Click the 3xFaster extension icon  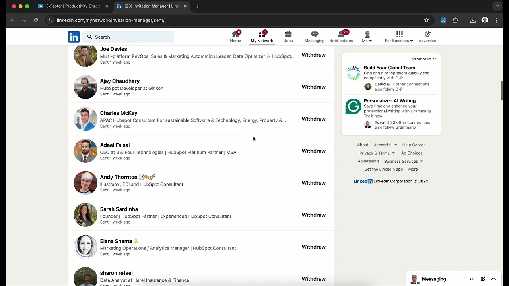pos(443,20)
